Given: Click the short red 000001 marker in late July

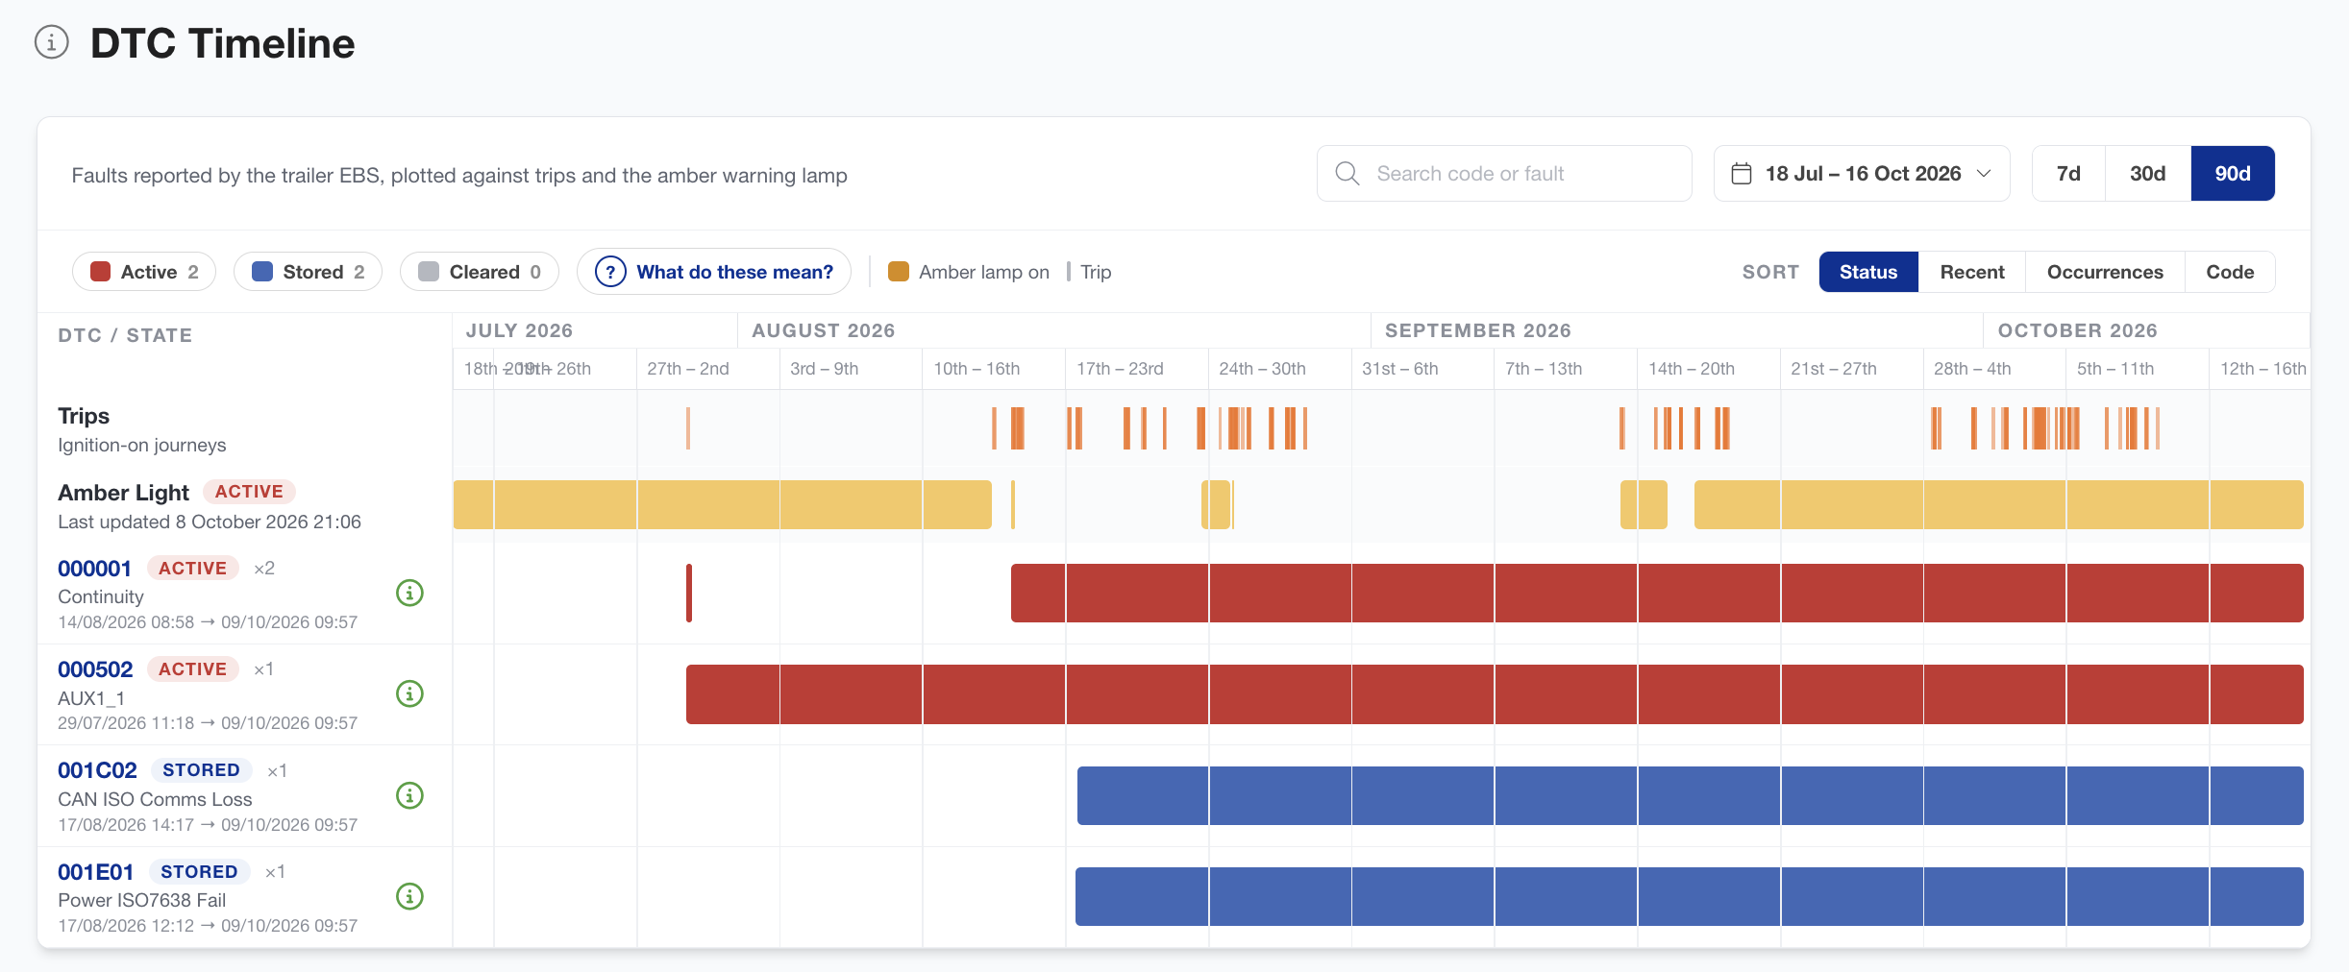Looking at the screenshot, I should click(x=689, y=593).
